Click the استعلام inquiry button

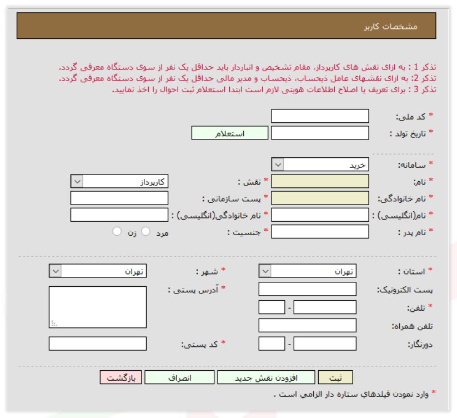coord(230,133)
